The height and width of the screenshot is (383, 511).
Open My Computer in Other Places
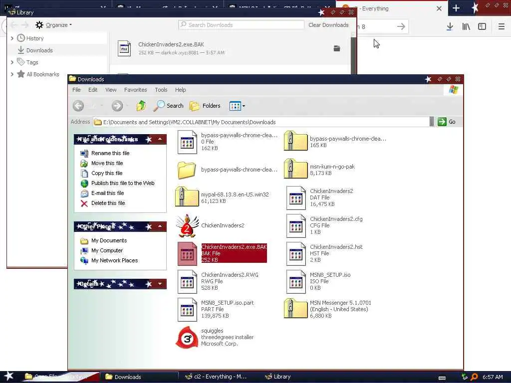pos(107,250)
